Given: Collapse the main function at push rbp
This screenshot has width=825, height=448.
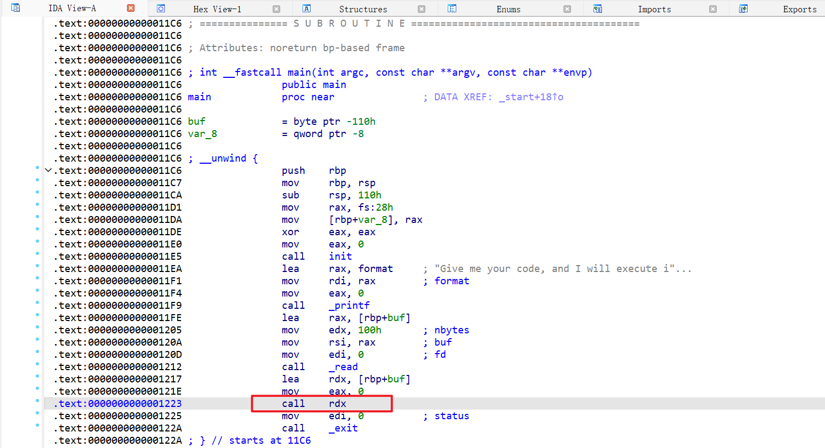Looking at the screenshot, I should [49, 171].
